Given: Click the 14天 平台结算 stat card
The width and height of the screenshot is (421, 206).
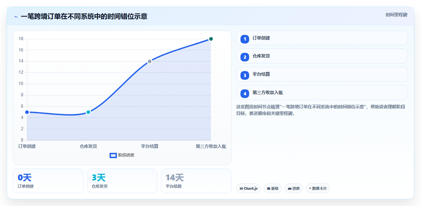Looking at the screenshot, I should click(196, 181).
